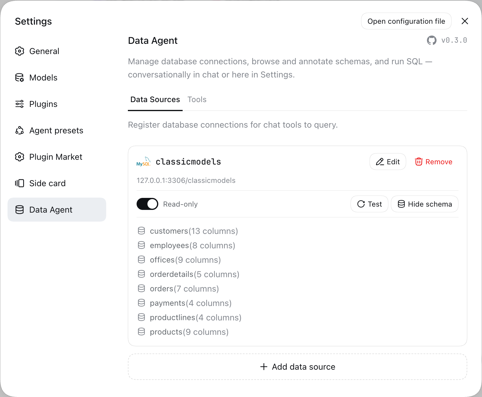Select the products(9 columns) table
This screenshot has width=482, height=397.
[189, 332]
